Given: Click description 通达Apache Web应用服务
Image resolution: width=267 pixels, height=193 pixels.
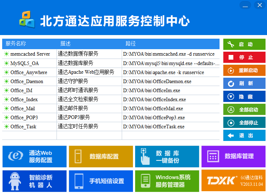Looking at the screenshot, I should click(x=86, y=72).
